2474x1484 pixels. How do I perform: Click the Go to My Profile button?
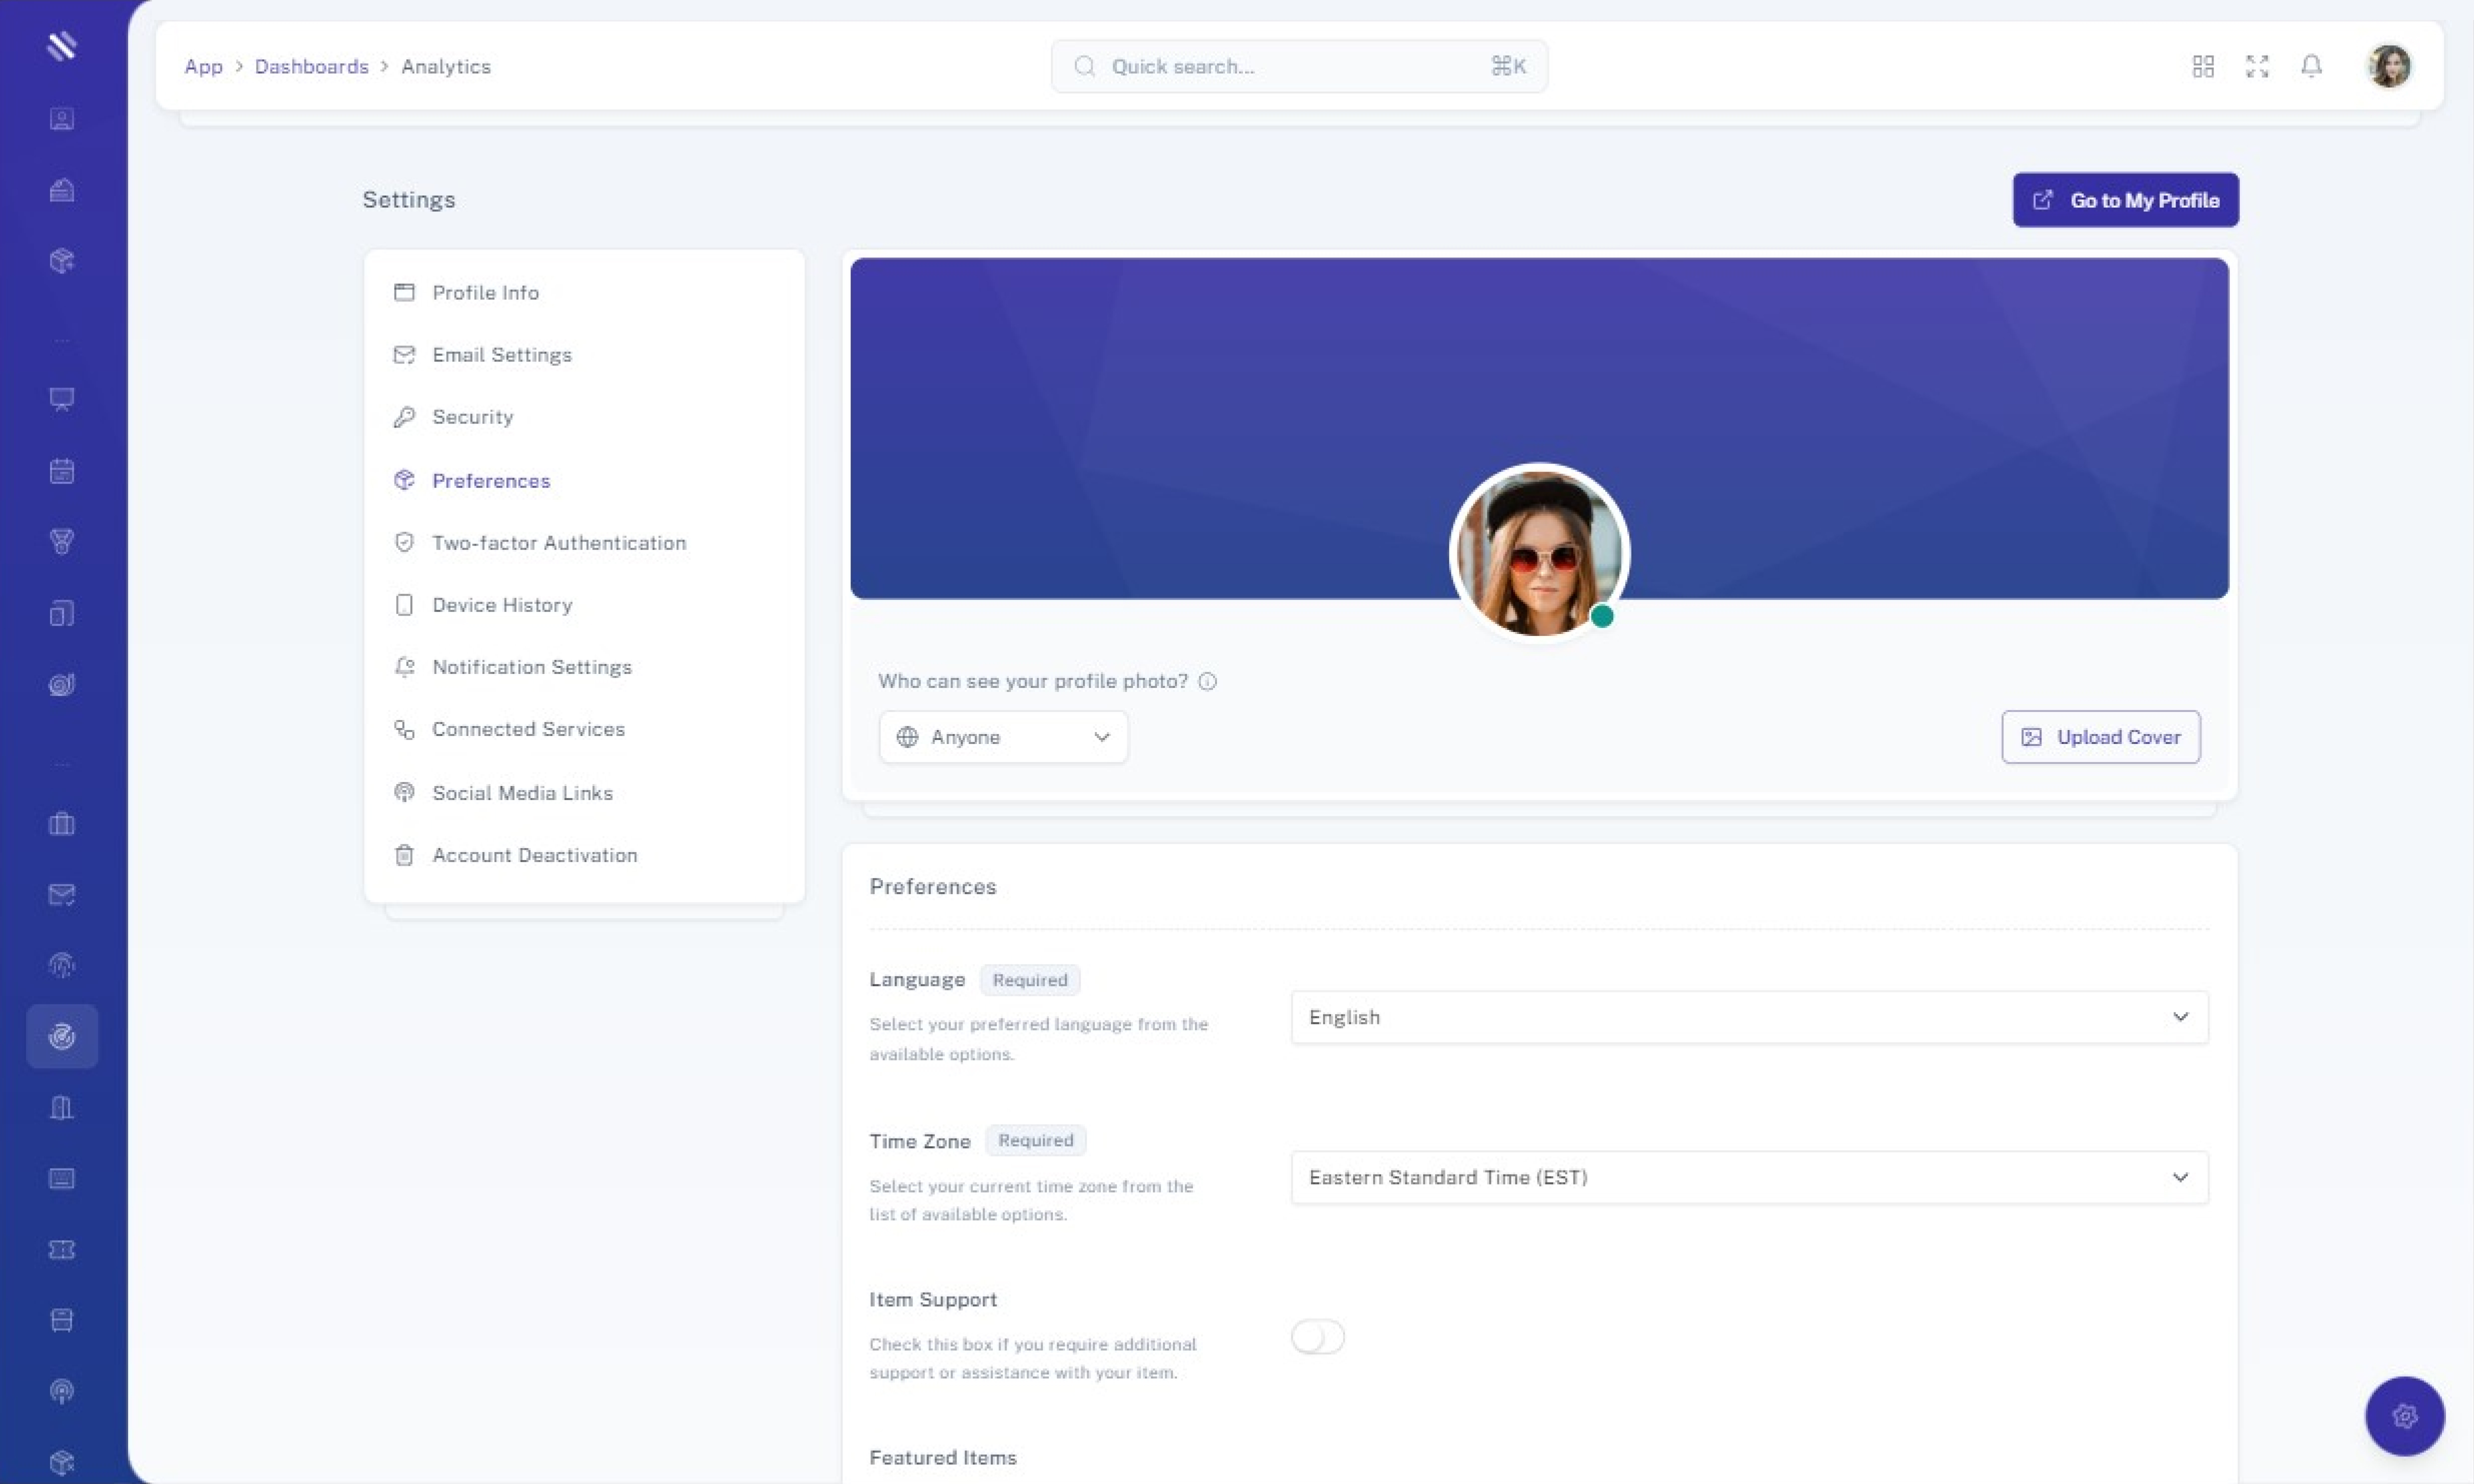coord(2125,200)
